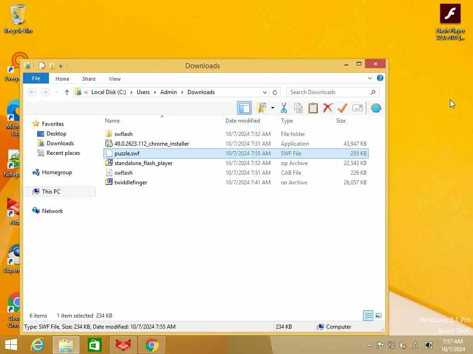Open Desktop under Favorites
This screenshot has width=473, height=354.
coord(56,133)
